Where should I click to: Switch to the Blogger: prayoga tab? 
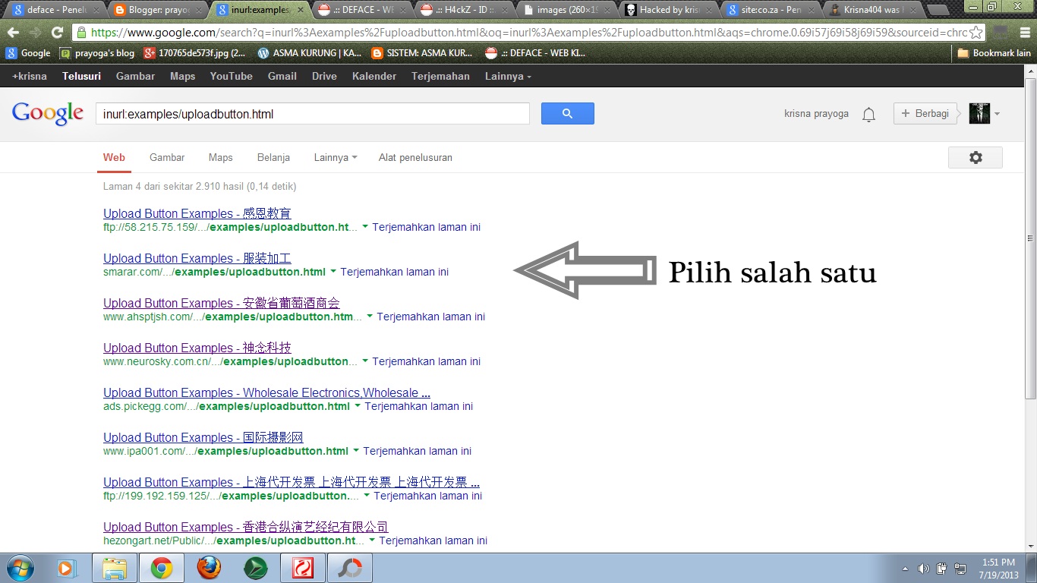tap(157, 11)
